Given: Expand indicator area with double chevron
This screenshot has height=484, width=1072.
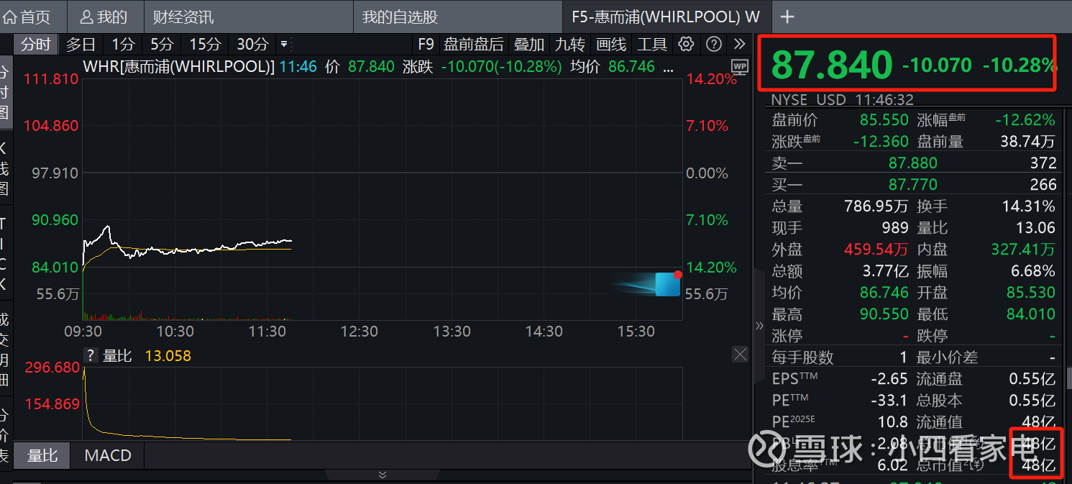Looking at the screenshot, I should click(x=382, y=475).
